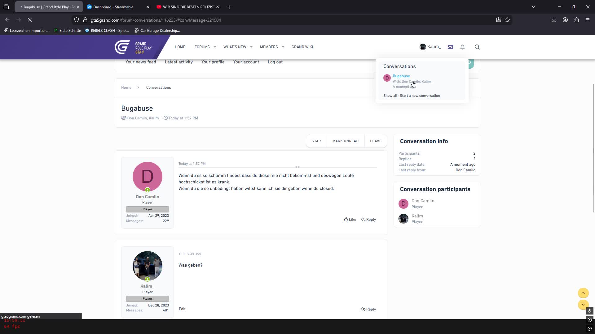Open the conversations envelope icon
595x334 pixels.
tap(450, 47)
